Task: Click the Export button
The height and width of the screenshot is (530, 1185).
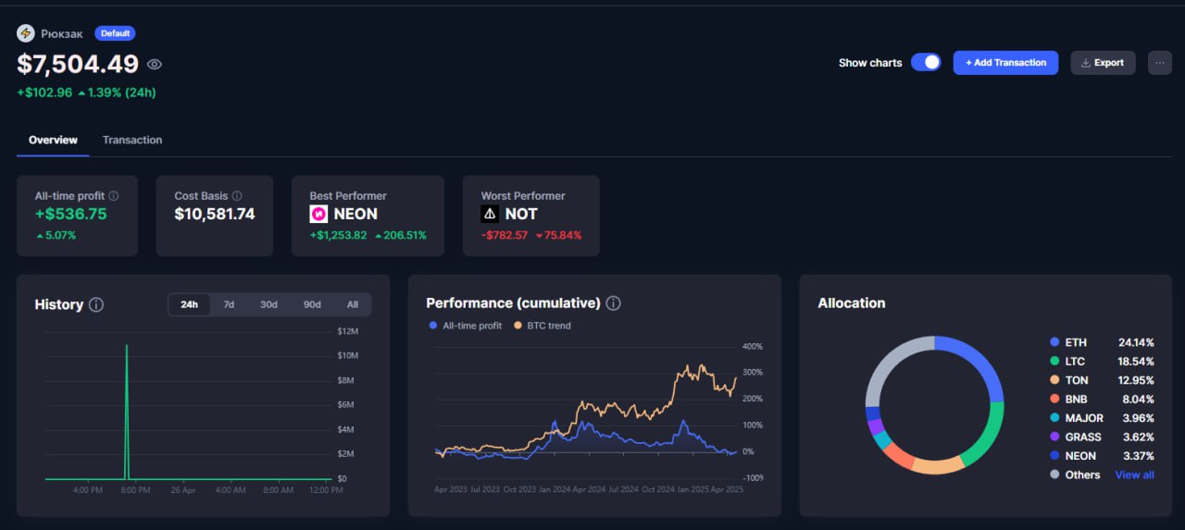Action: (1103, 63)
